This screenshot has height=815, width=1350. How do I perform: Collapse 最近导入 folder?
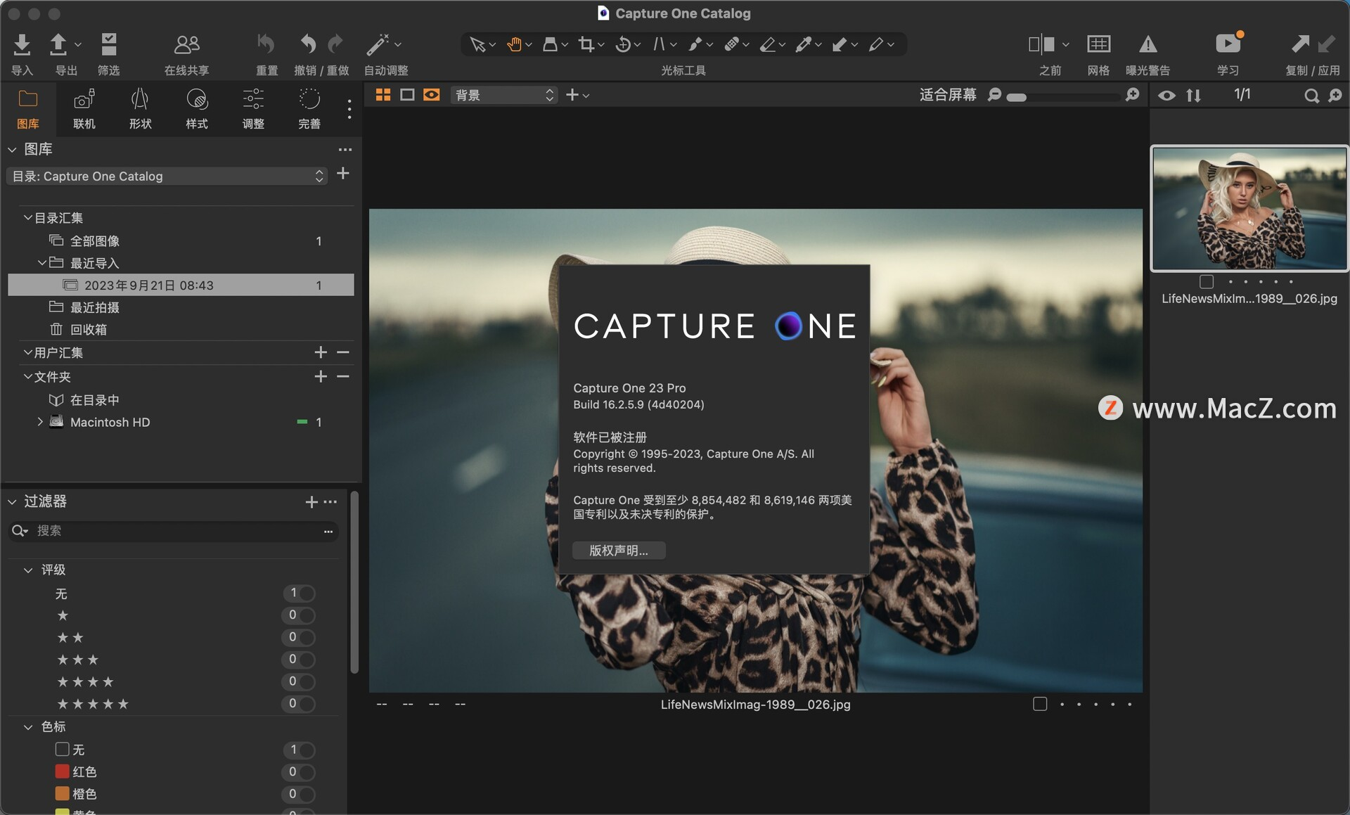(41, 263)
